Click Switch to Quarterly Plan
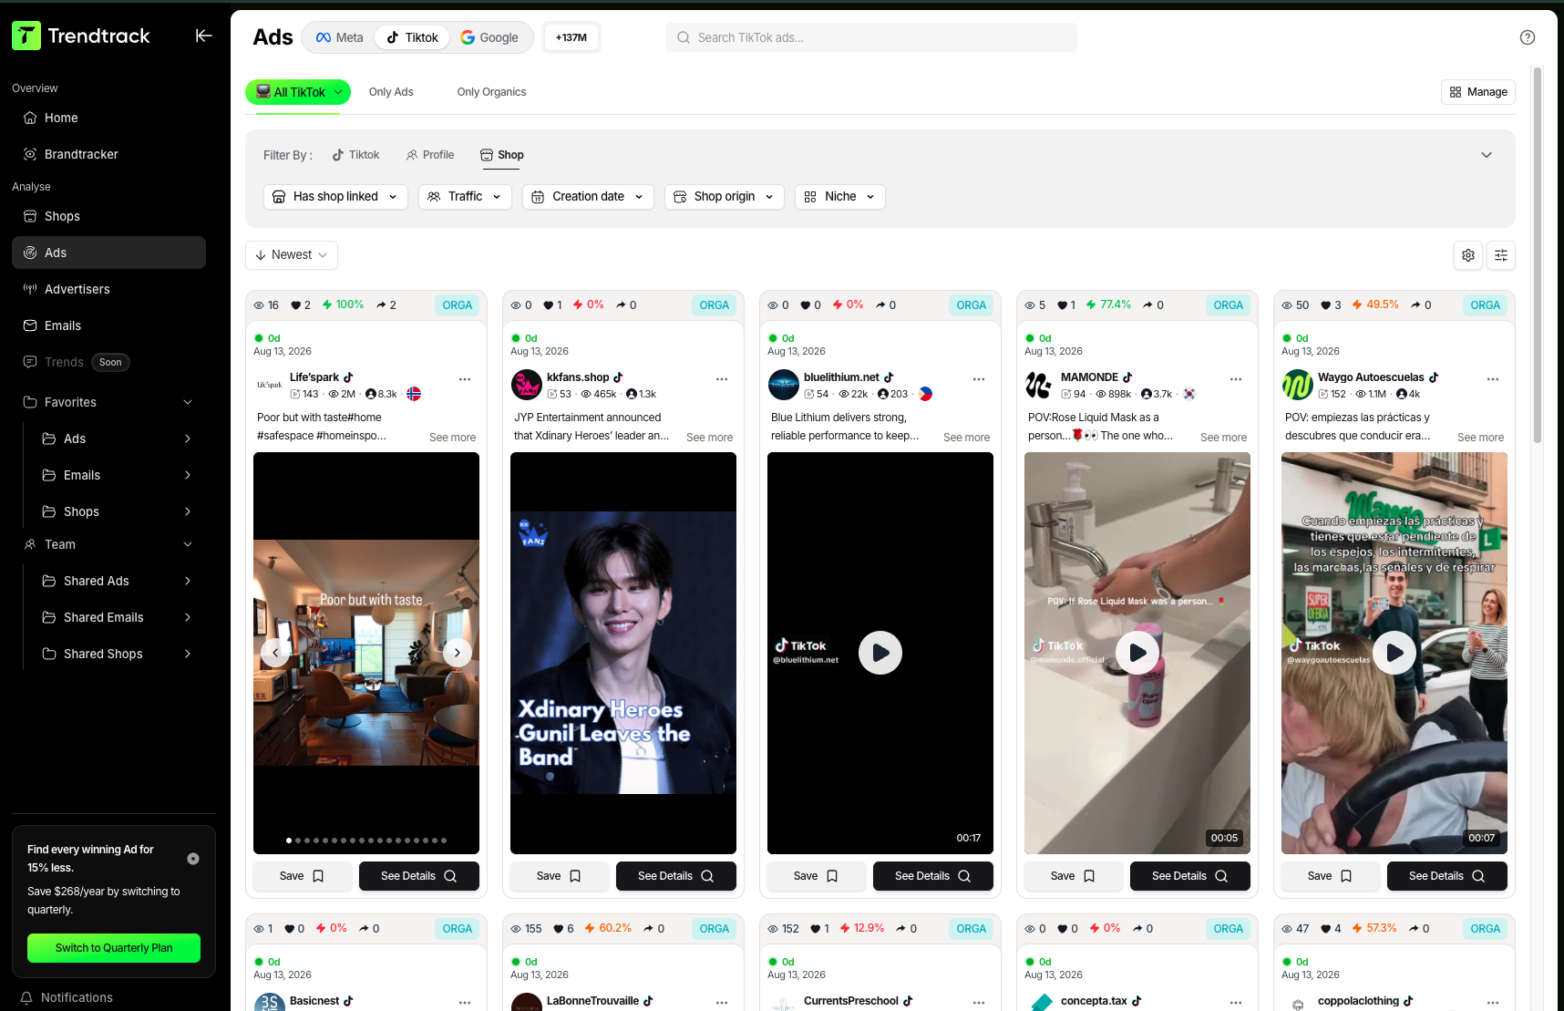Screen dimensions: 1564x1011 (114, 948)
